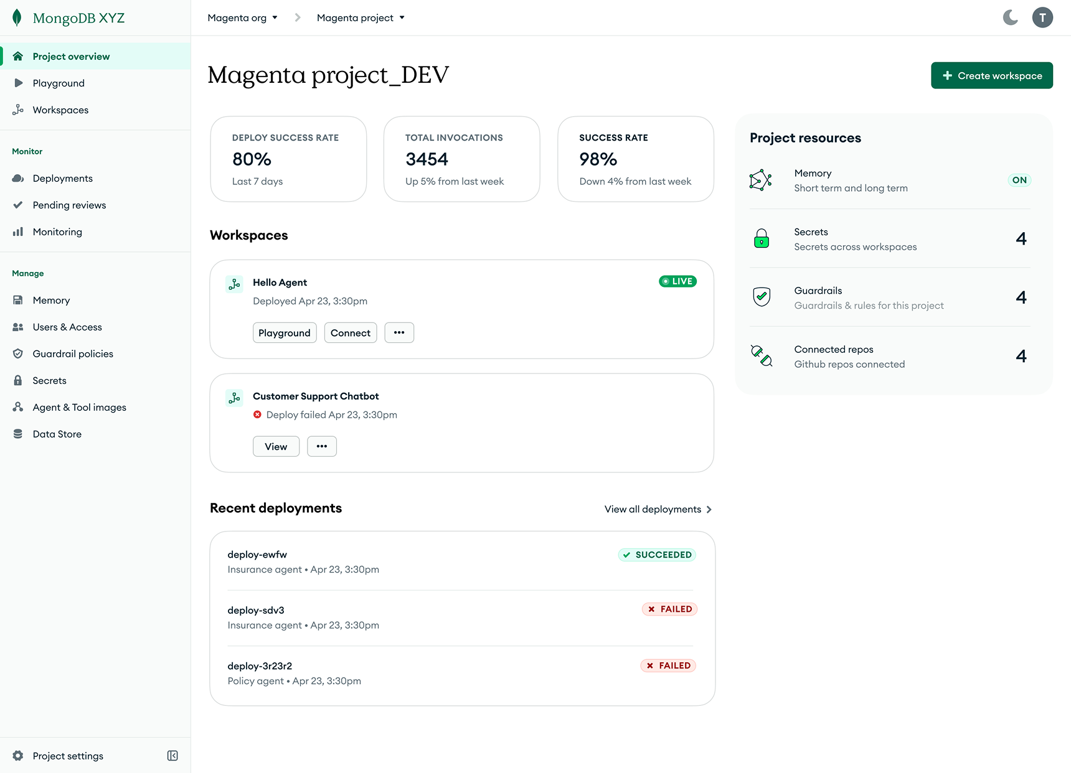Select the deploy-ewfw deployment row

[x=461, y=562]
